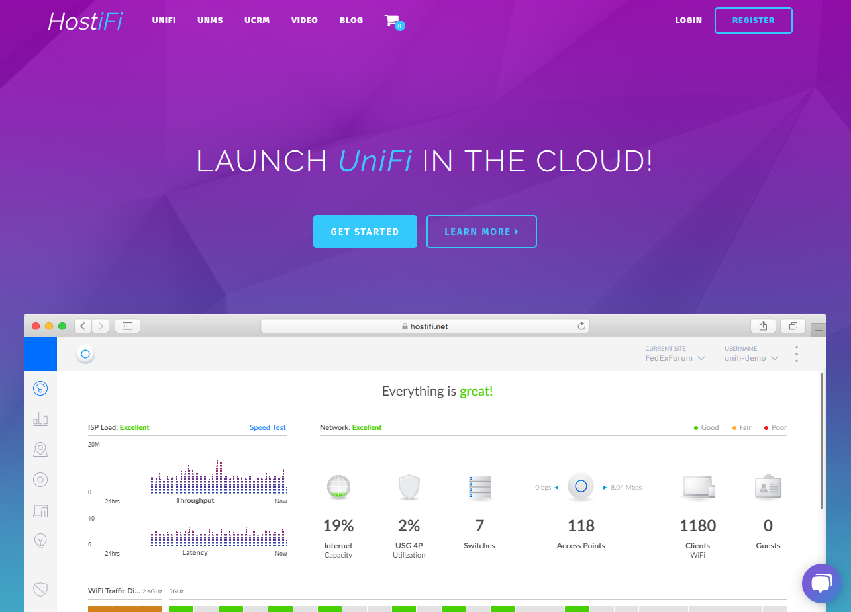Click the Switches stack icon

(x=479, y=488)
